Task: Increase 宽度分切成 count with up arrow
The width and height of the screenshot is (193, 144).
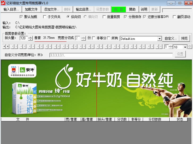Action: click(83, 37)
